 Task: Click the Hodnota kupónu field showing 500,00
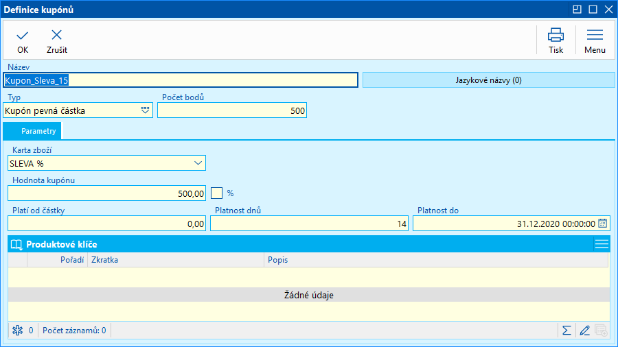tap(107, 193)
